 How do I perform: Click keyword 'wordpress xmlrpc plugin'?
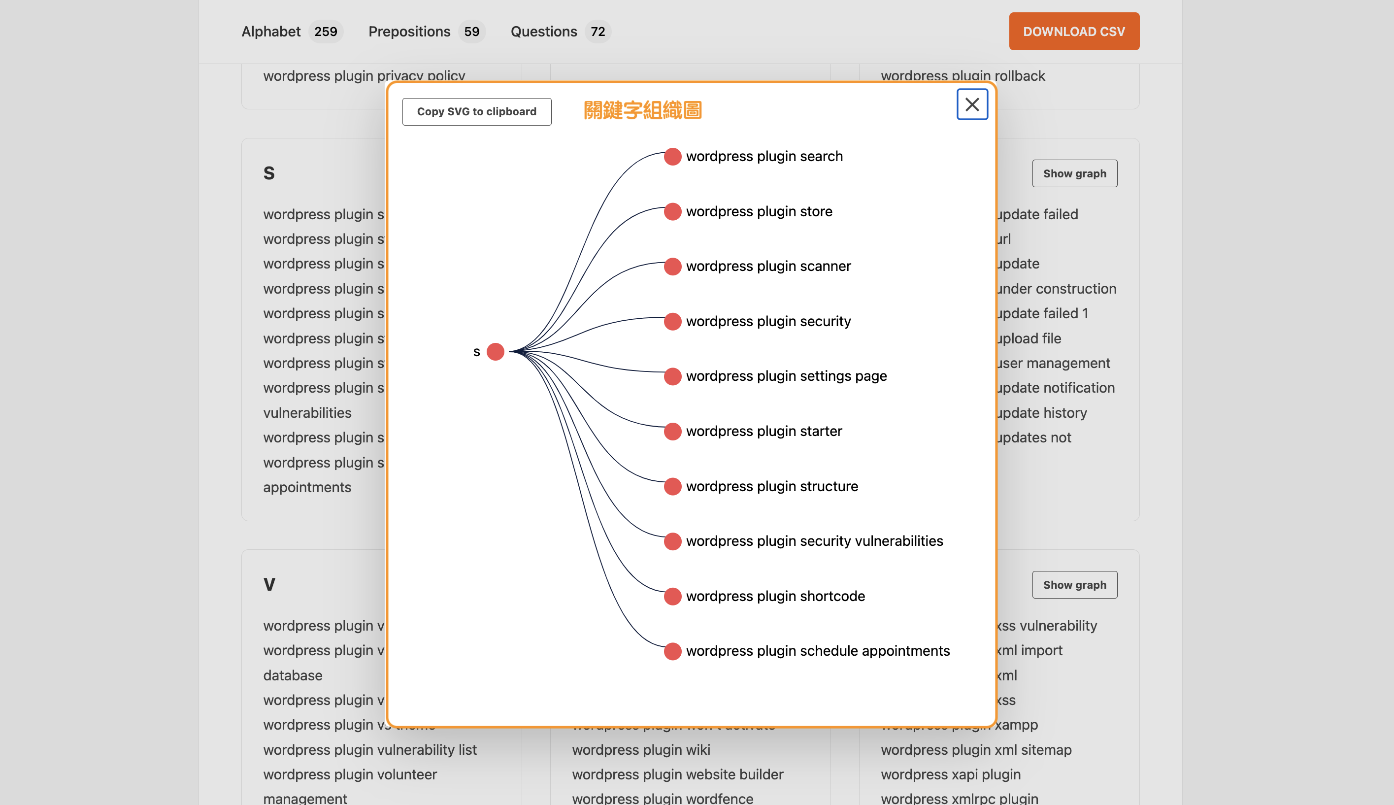[960, 799]
